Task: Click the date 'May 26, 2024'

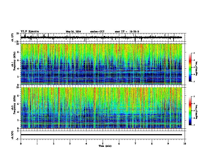Action: click(x=73, y=32)
